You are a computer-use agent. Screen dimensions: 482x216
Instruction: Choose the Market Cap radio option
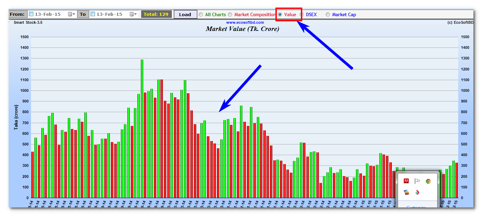[328, 14]
